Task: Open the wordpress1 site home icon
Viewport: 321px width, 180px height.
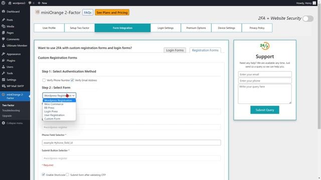Action: pyautogui.click(x=10, y=3)
